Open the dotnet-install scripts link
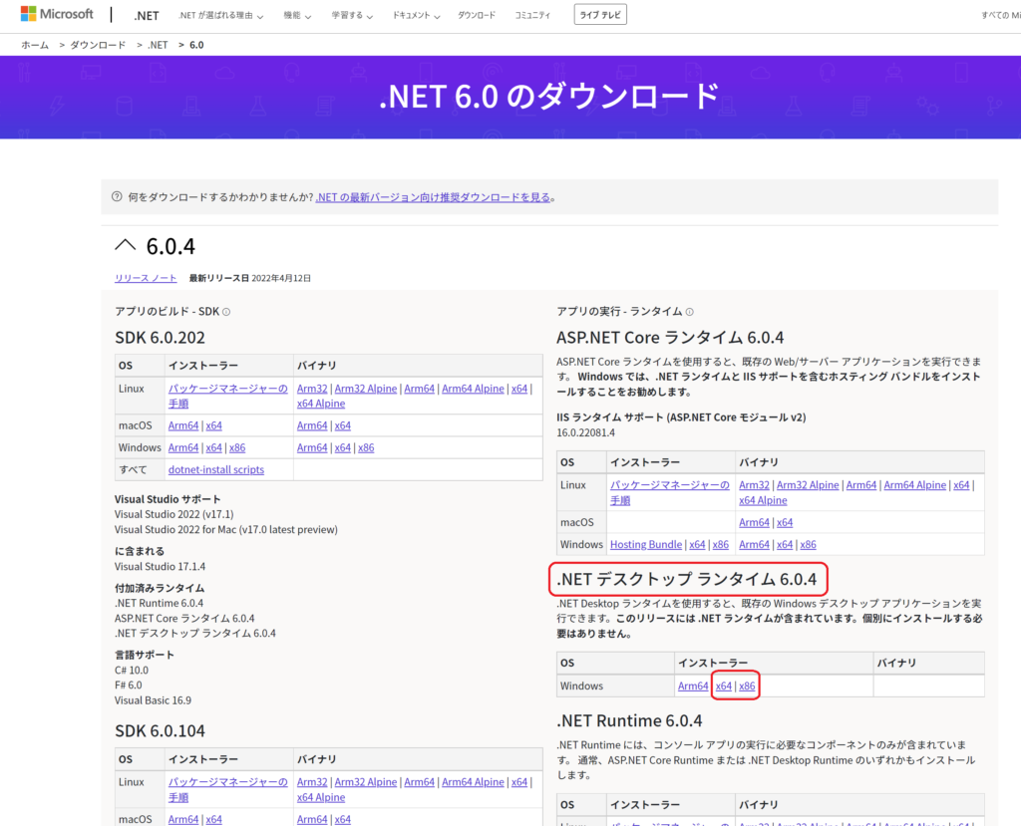Screen dimensions: 1021x826 pos(216,470)
